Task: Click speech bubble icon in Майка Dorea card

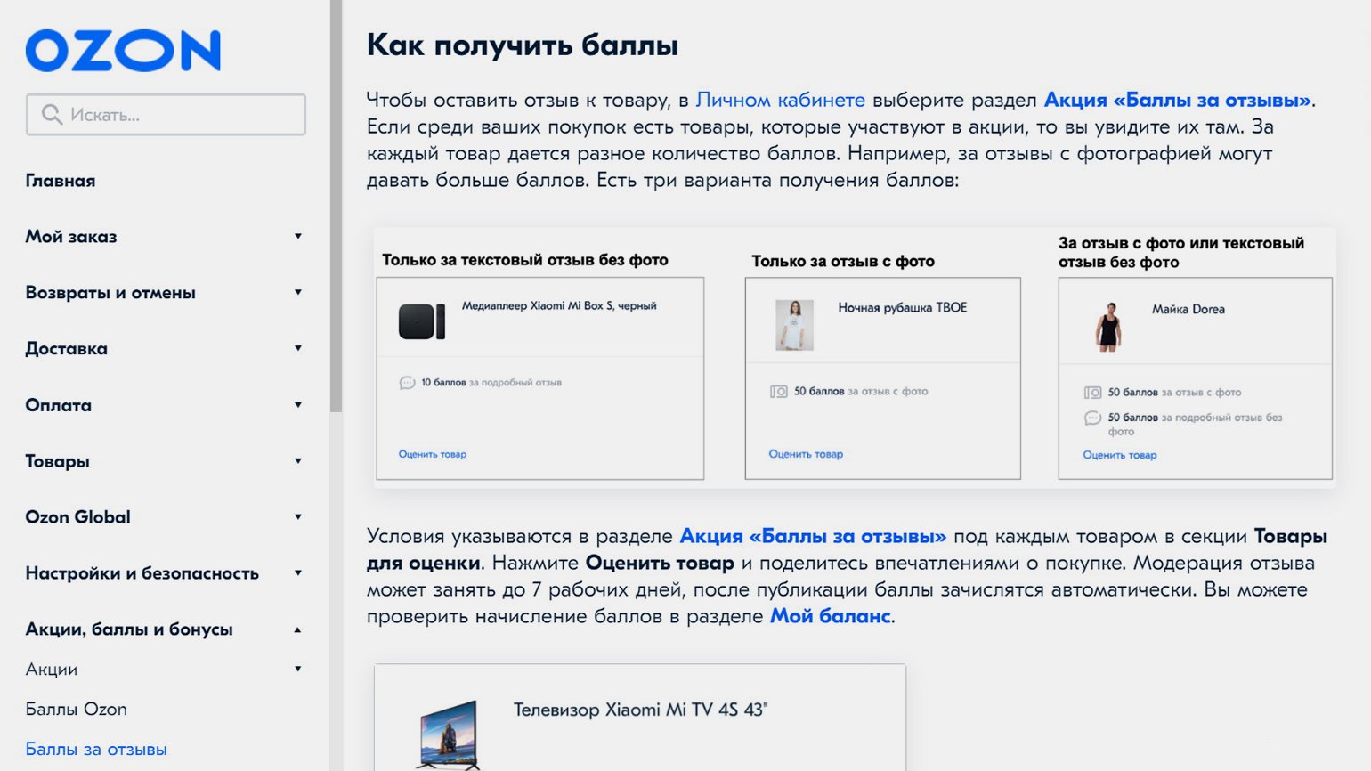Action: (x=1092, y=418)
